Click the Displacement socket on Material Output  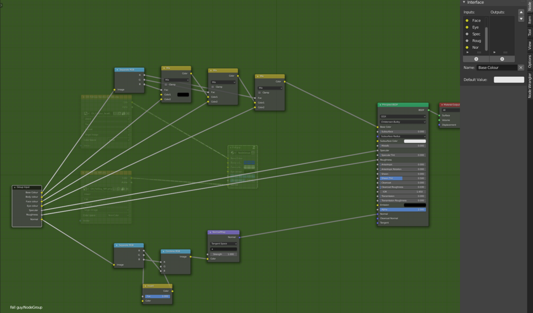[x=440, y=125]
